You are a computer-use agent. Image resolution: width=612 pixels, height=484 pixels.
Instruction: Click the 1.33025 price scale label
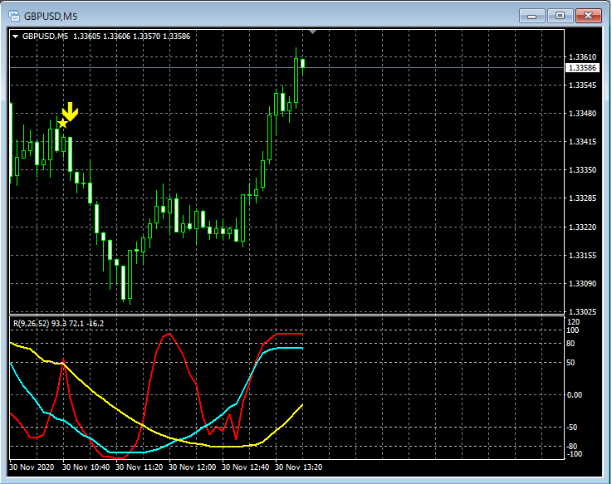point(583,311)
